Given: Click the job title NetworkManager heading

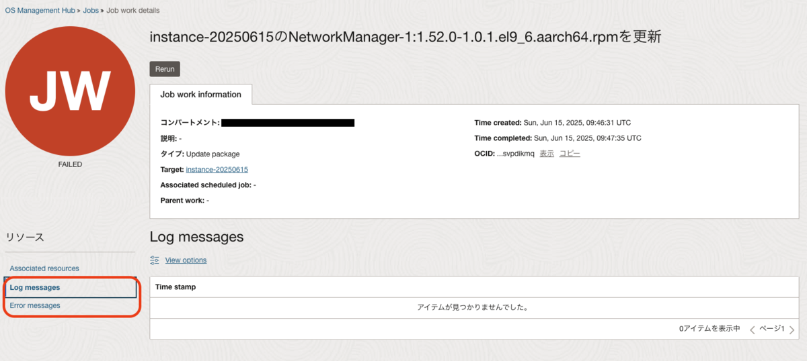Looking at the screenshot, I should tap(406, 38).
